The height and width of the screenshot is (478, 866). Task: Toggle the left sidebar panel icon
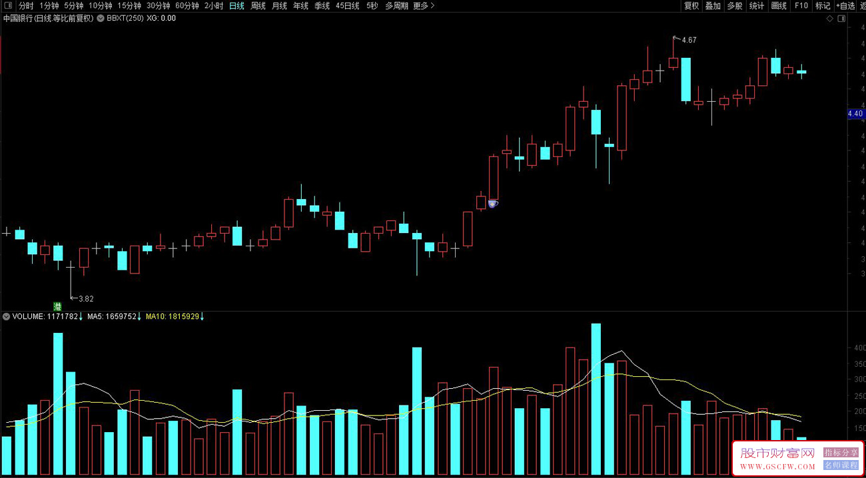pos(8,6)
